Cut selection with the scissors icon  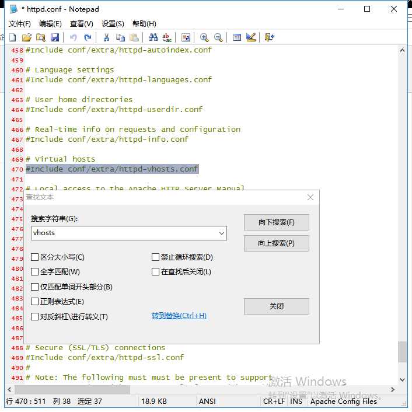click(106, 37)
